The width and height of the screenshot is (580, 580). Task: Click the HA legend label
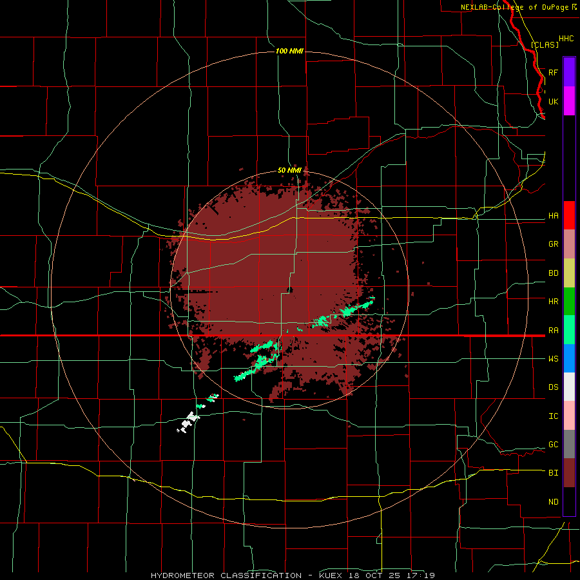(x=553, y=215)
